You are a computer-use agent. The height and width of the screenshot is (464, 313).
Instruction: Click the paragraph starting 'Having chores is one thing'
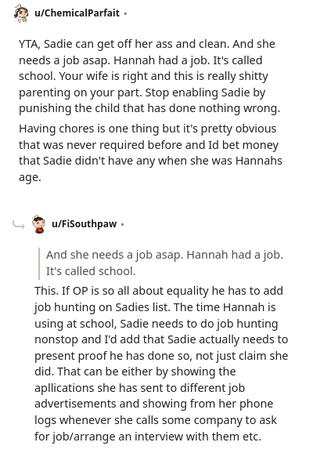(x=150, y=153)
